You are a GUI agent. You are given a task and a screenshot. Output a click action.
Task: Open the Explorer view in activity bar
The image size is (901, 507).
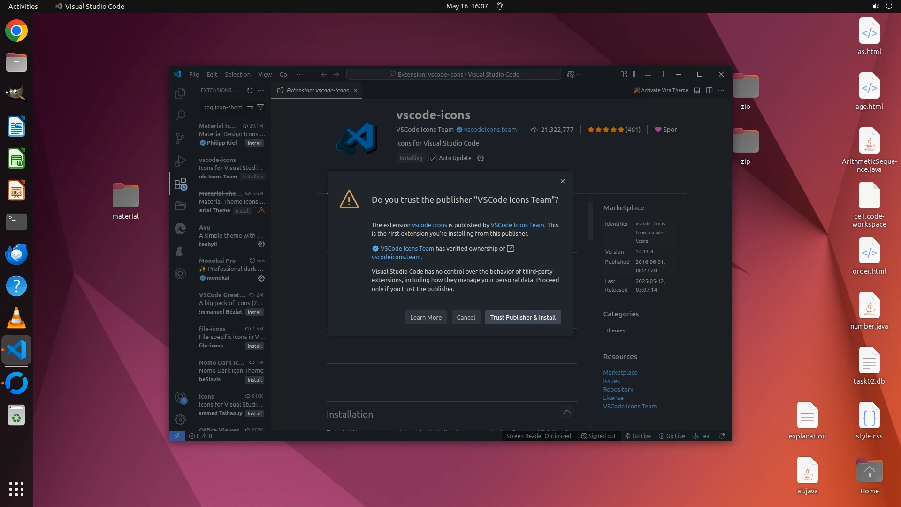(180, 93)
